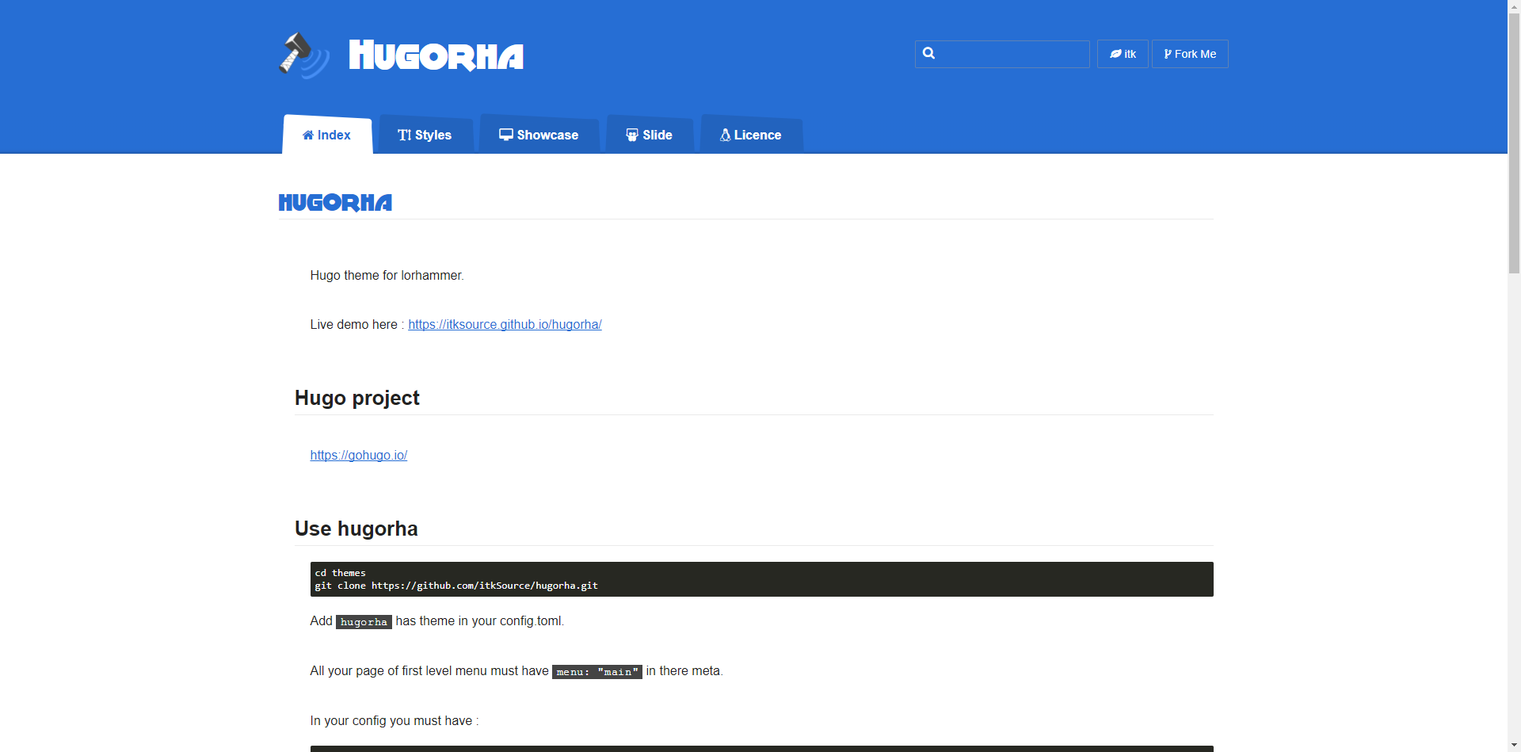
Task: Click the 'cd themes' code line
Action: click(341, 573)
